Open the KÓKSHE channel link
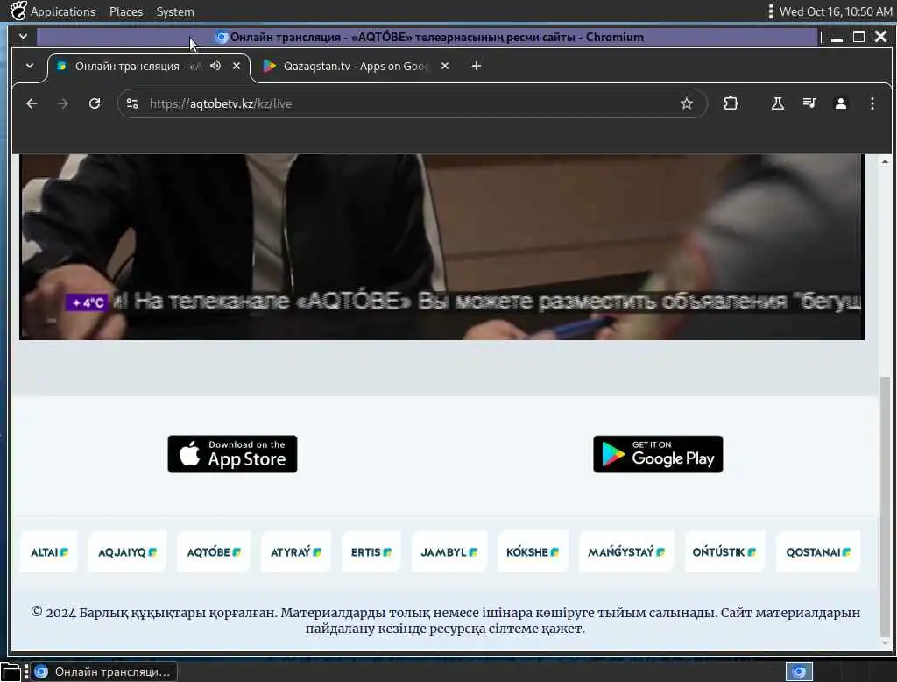This screenshot has width=897, height=682. point(533,552)
